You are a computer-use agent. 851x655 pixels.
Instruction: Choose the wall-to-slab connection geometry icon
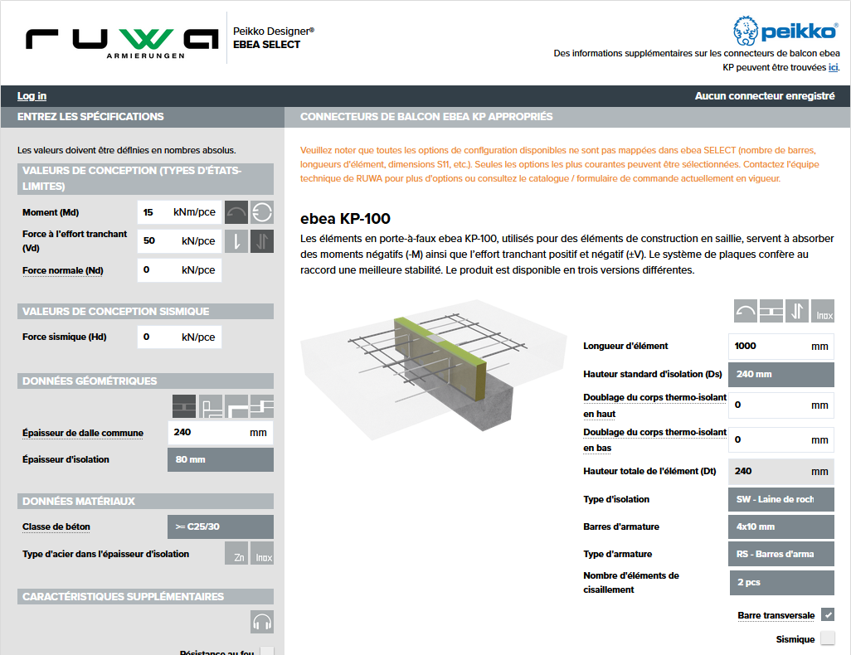pos(211,406)
